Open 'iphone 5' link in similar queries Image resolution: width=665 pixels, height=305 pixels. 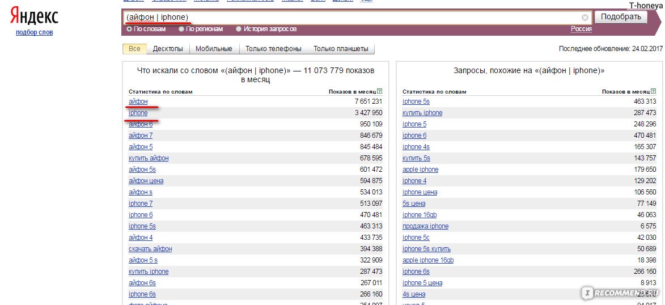tap(414, 124)
